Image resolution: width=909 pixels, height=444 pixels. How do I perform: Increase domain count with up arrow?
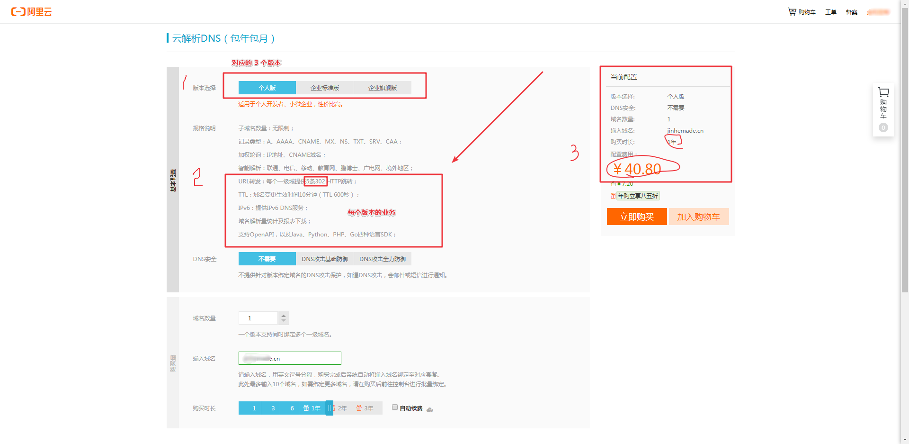283,315
